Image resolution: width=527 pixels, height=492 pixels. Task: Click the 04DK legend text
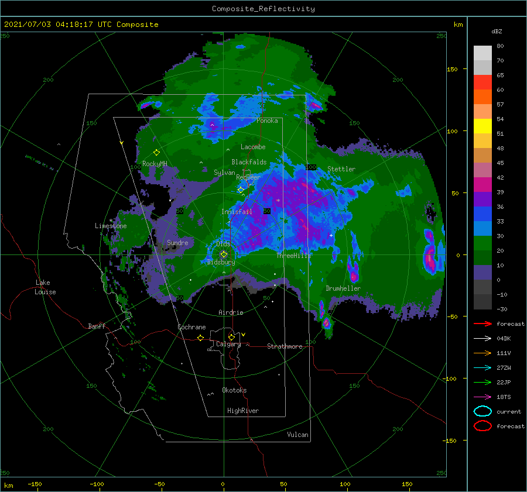(x=504, y=339)
